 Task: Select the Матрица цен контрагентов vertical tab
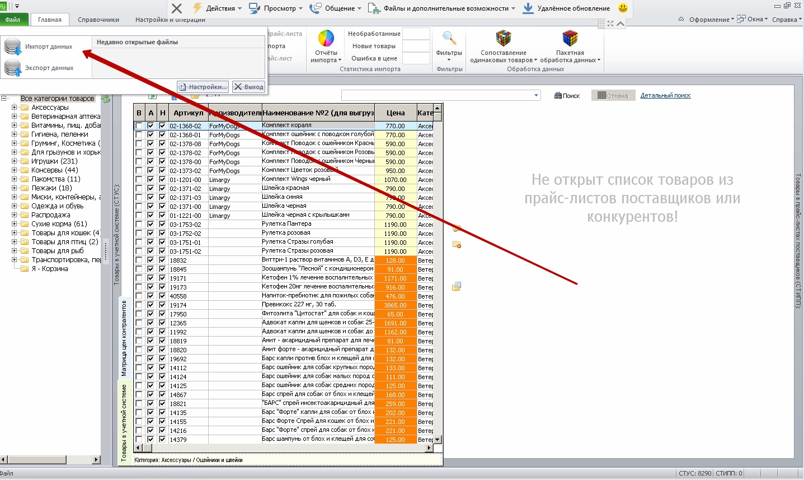click(124, 338)
